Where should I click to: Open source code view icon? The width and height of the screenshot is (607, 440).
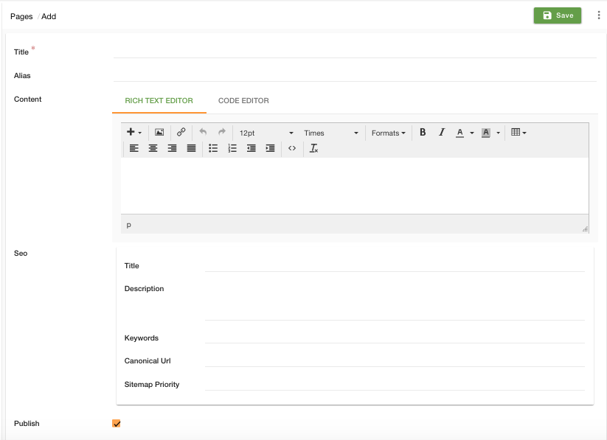(x=292, y=148)
